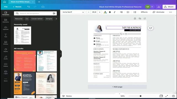Open the Resize menu
The image size is (177, 99).
coord(17,7)
